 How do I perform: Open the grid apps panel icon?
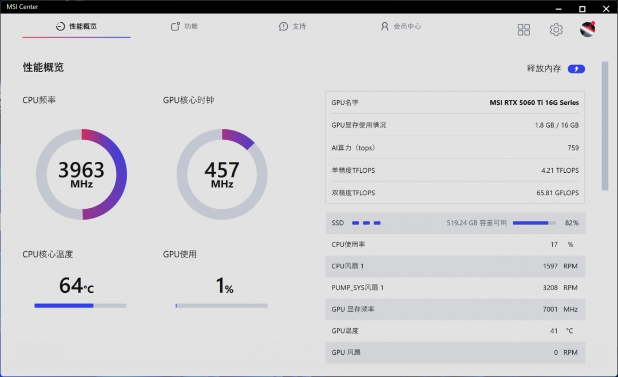coord(524,29)
